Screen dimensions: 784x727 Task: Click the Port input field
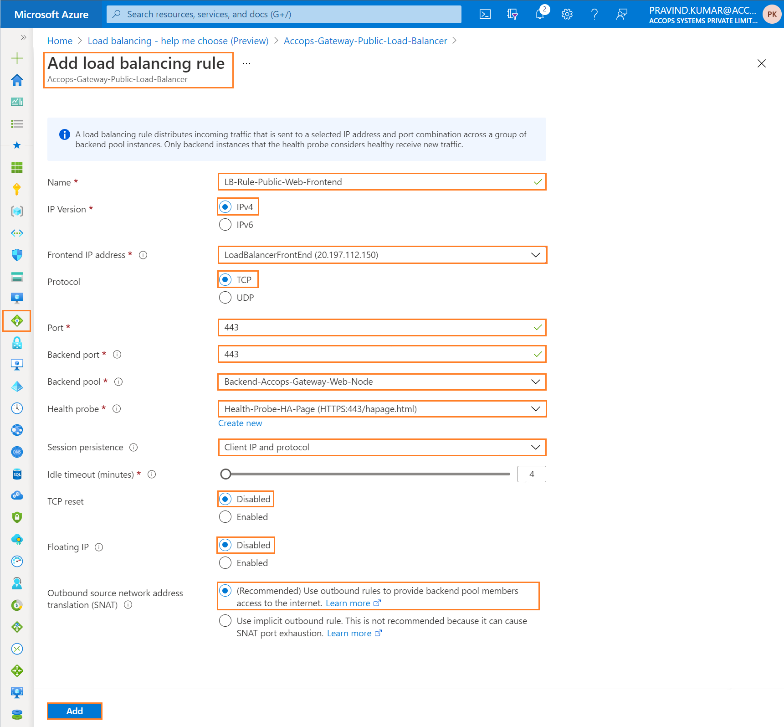[x=382, y=327]
